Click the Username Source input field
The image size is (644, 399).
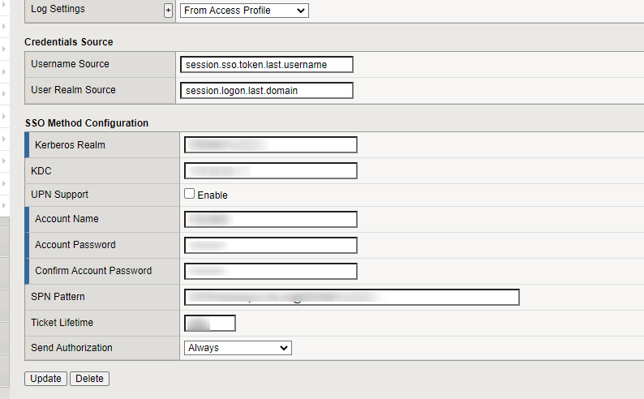(x=267, y=64)
